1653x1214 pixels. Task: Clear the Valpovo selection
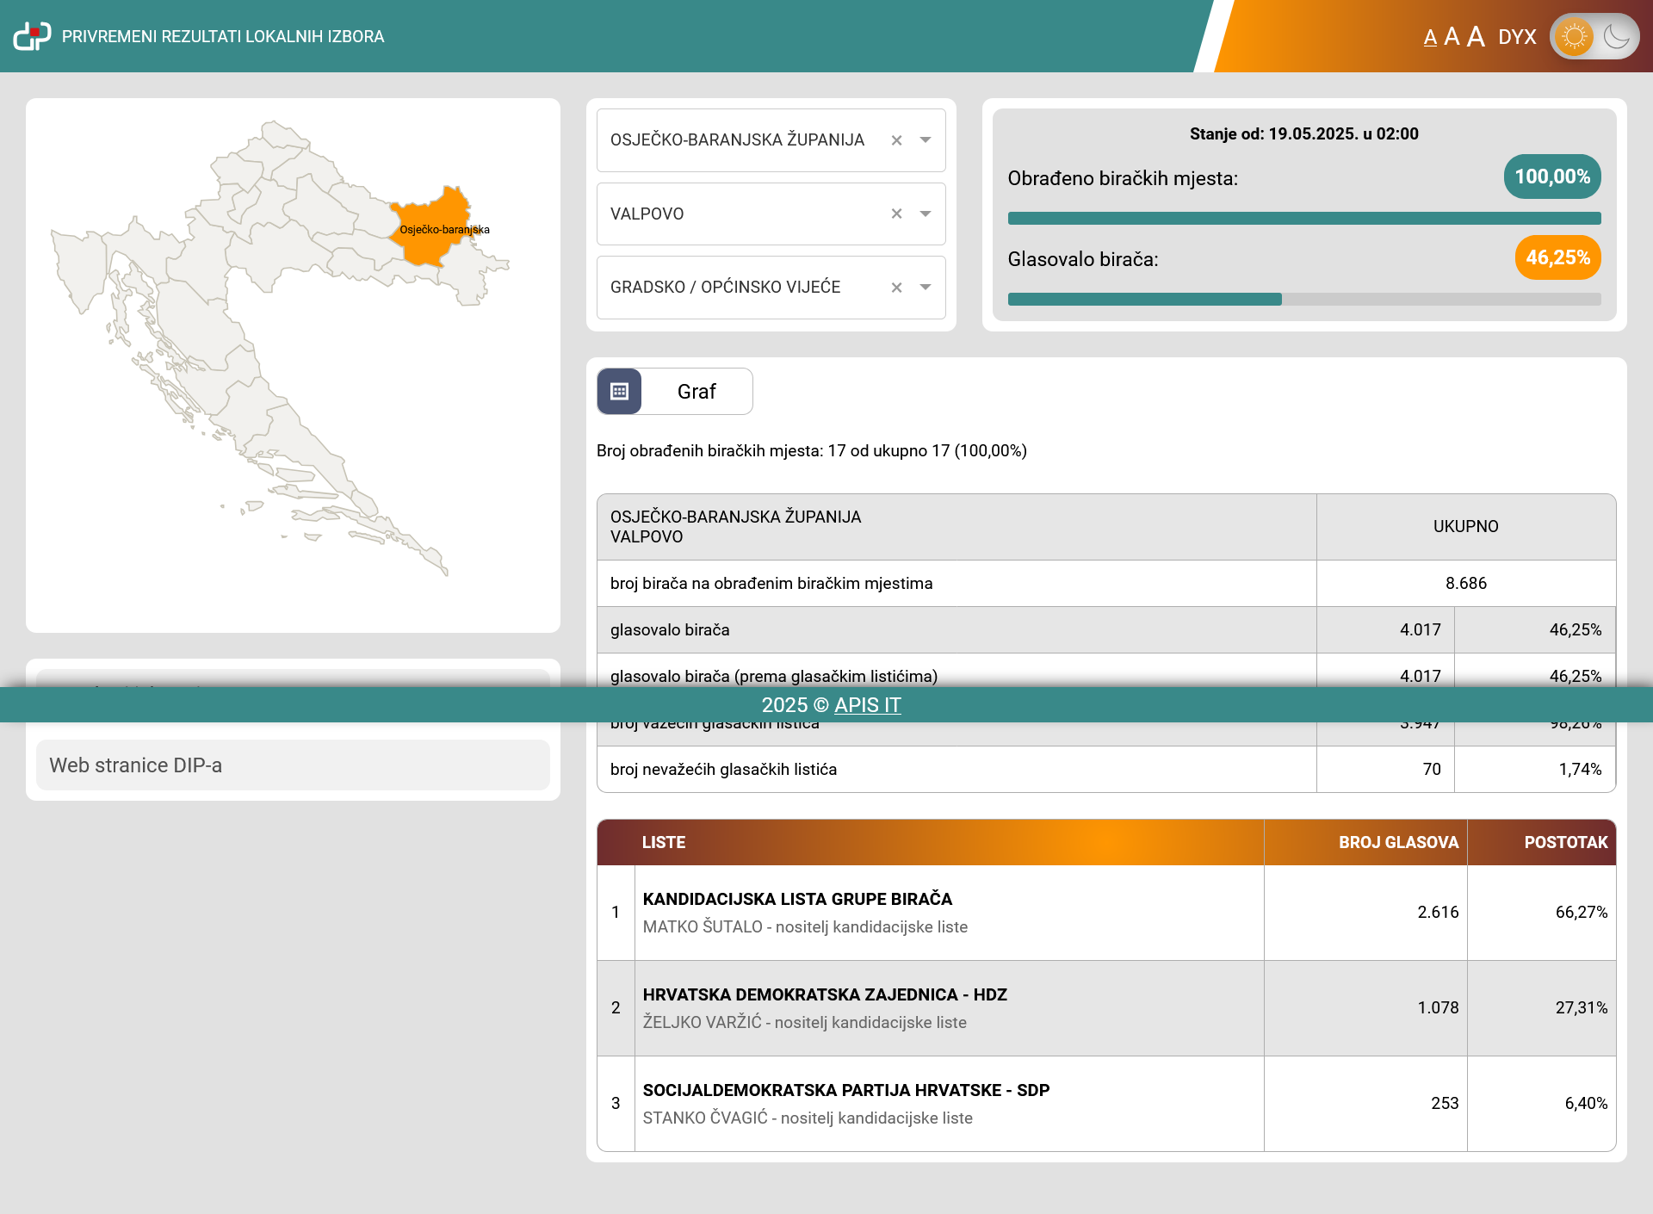tap(896, 214)
